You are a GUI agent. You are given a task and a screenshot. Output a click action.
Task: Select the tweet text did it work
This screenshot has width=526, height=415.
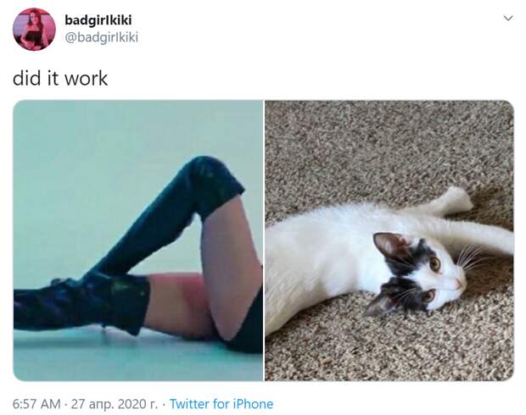click(60, 79)
